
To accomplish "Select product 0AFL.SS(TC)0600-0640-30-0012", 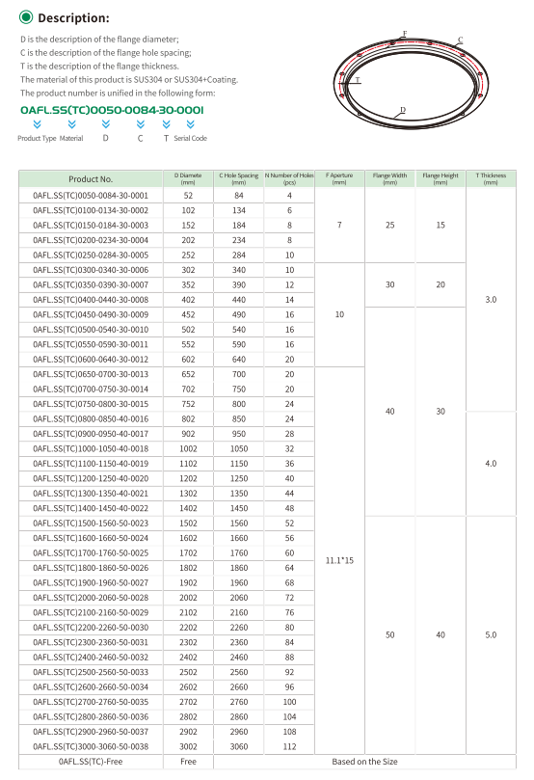I will (x=91, y=360).
